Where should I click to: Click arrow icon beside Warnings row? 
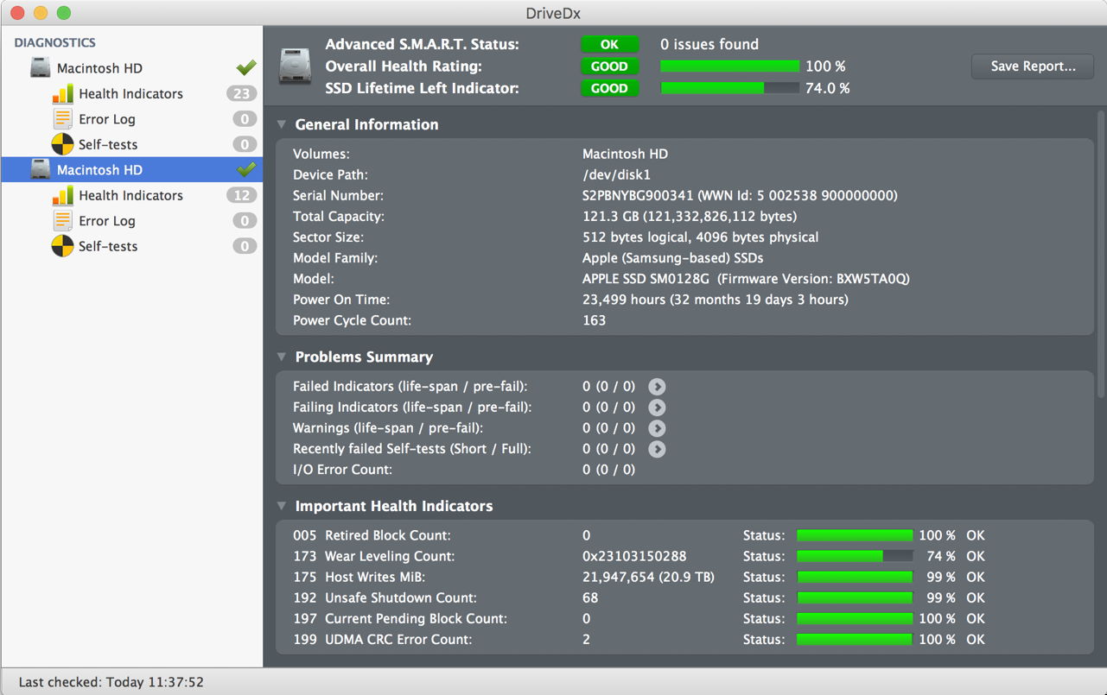pos(657,428)
